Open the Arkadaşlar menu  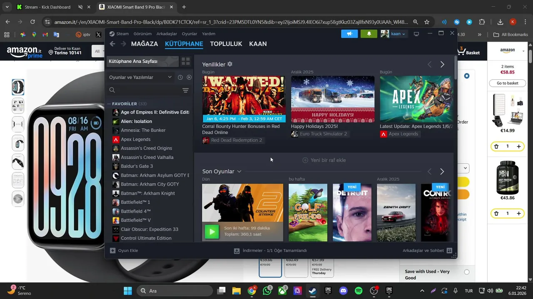click(x=167, y=34)
